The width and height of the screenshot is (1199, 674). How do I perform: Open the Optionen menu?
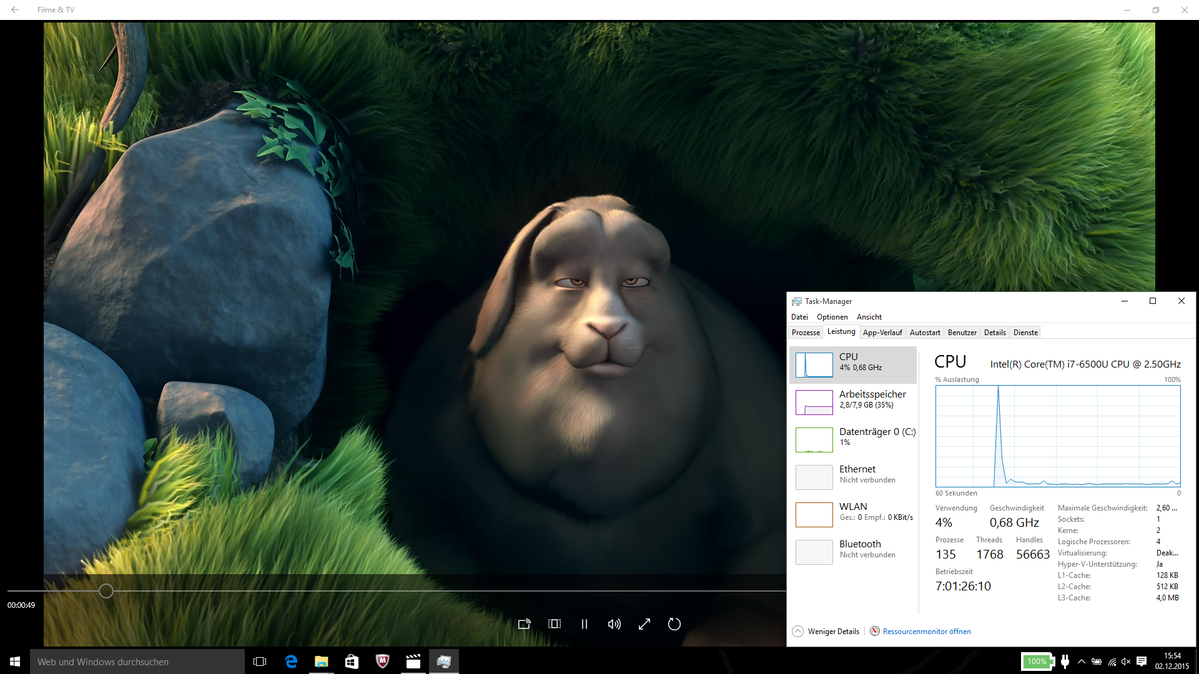click(832, 317)
